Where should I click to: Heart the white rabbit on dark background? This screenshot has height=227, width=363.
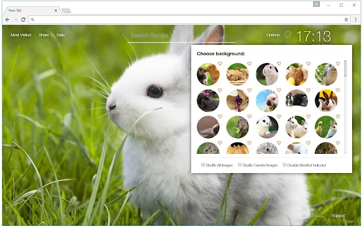[x=278, y=64]
